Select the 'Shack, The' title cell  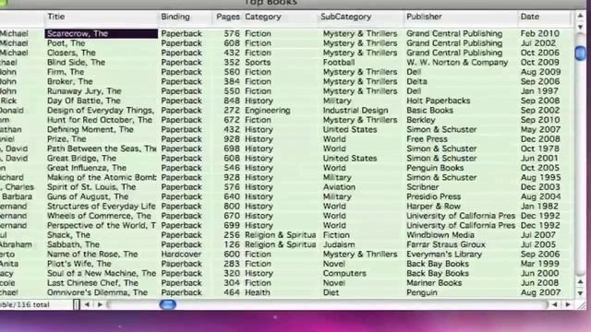(101, 235)
